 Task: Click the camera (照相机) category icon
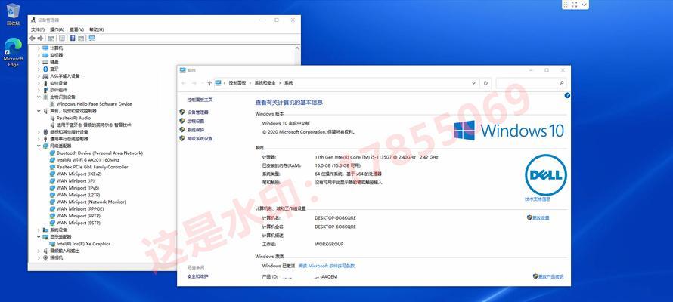pos(45,258)
